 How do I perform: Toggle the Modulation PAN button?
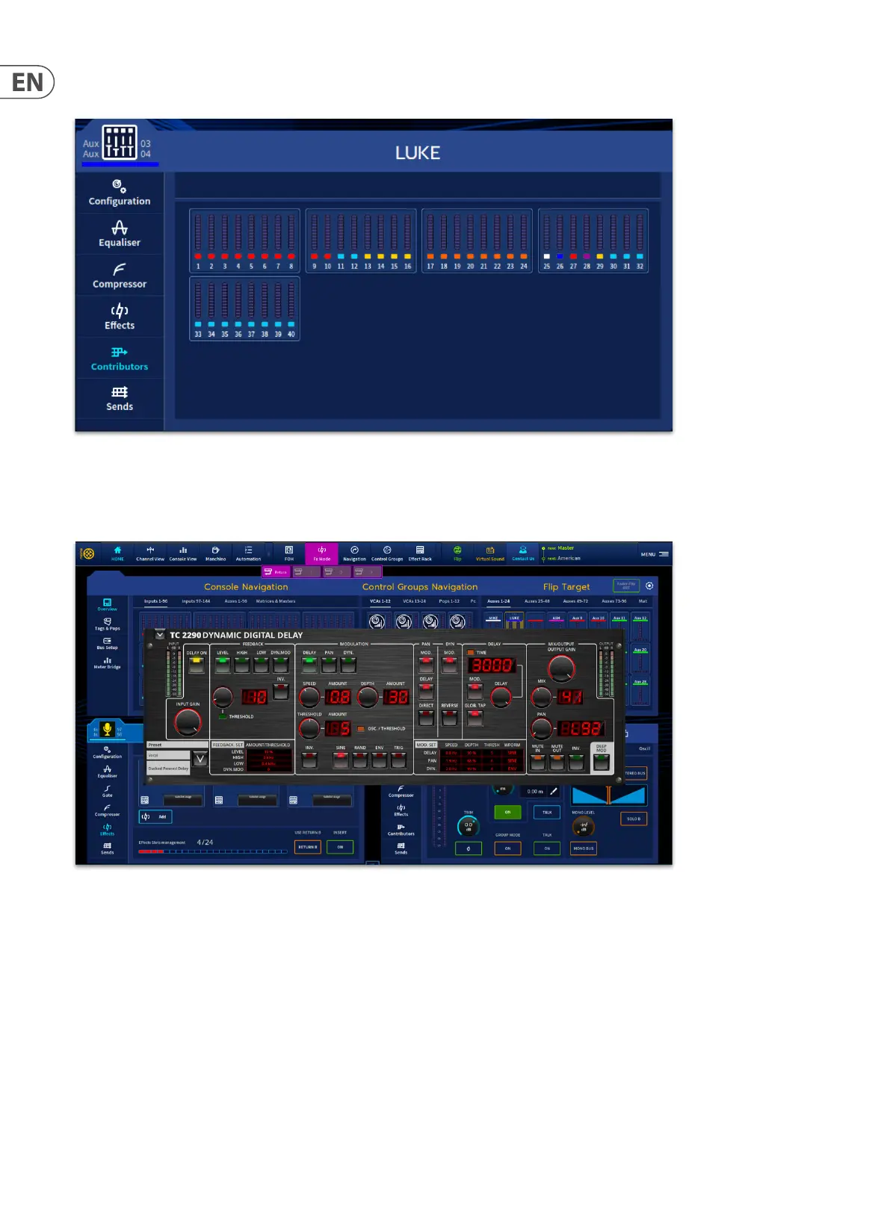(x=329, y=664)
